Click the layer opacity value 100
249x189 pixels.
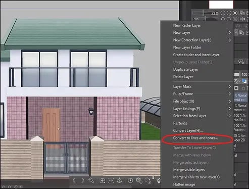tap(244, 74)
